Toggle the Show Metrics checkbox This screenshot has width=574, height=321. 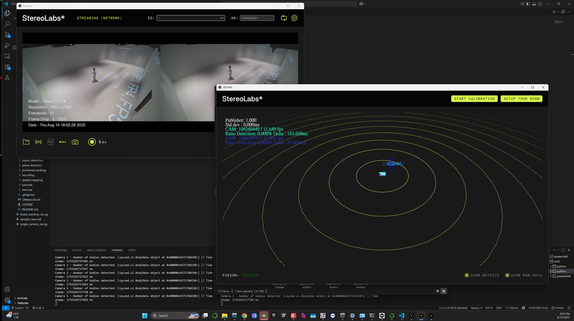[x=467, y=275]
